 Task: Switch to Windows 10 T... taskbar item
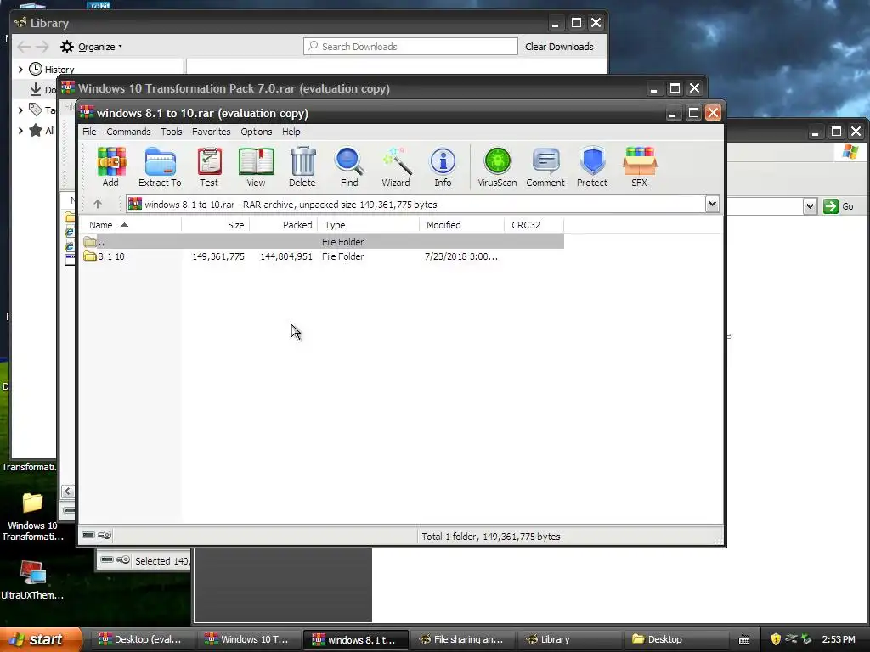click(x=247, y=639)
